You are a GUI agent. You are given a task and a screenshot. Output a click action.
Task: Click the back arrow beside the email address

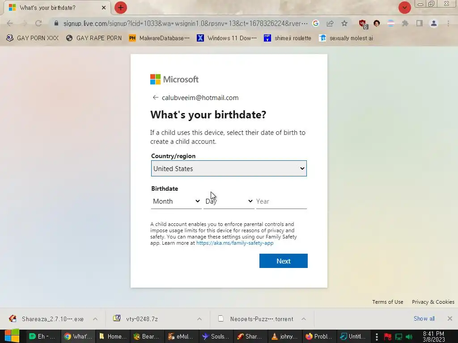[x=155, y=97]
